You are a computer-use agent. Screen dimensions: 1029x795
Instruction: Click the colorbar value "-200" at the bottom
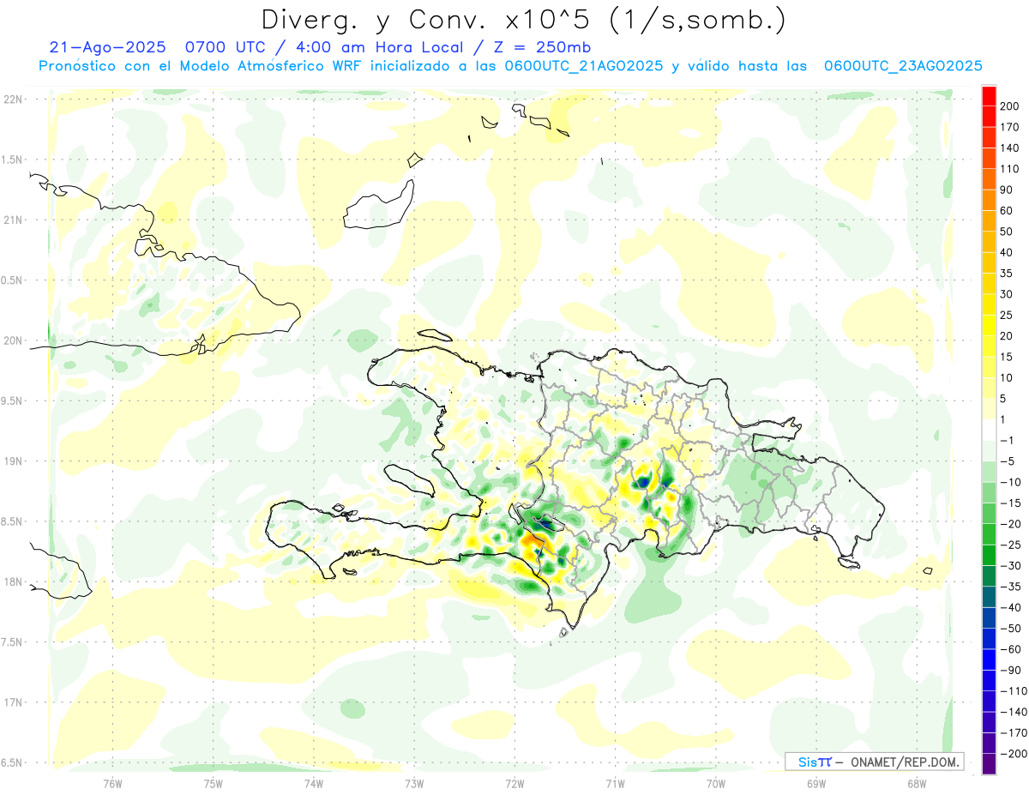[1012, 754]
